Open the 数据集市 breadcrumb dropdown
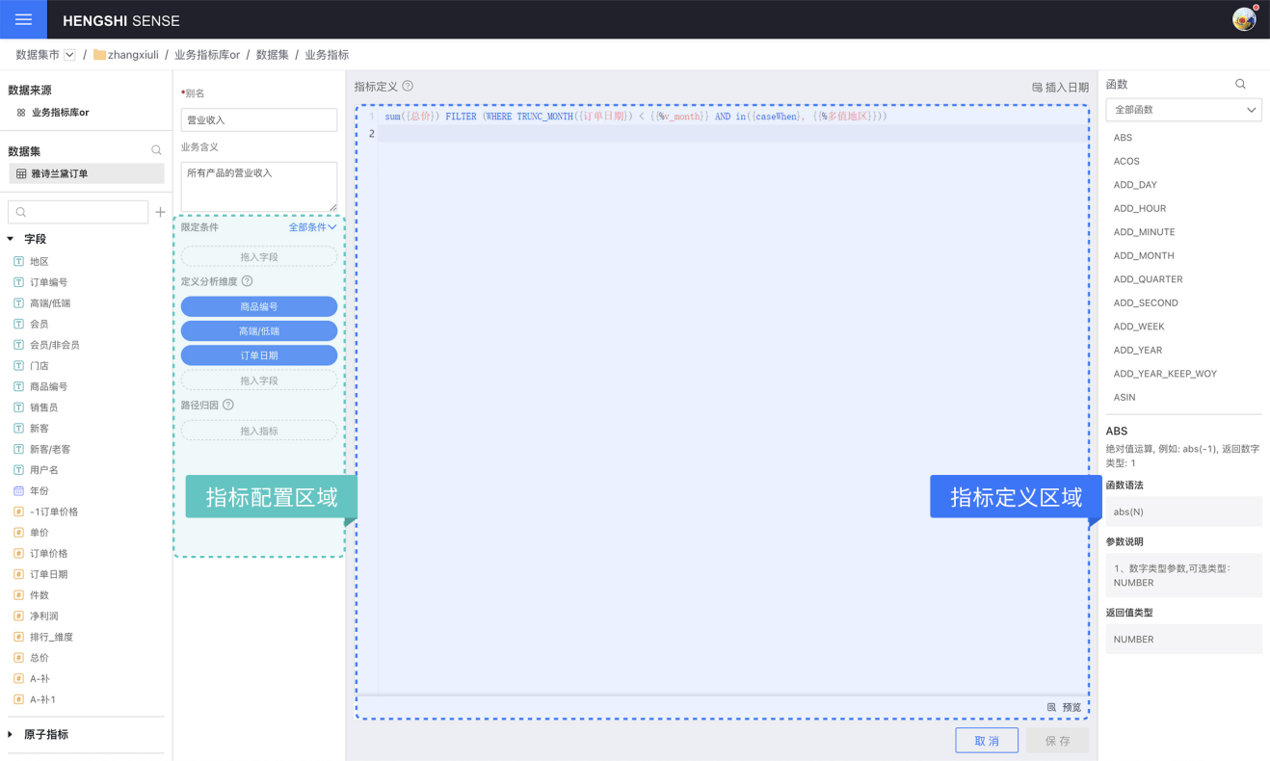This screenshot has width=1270, height=761. pyautogui.click(x=69, y=55)
